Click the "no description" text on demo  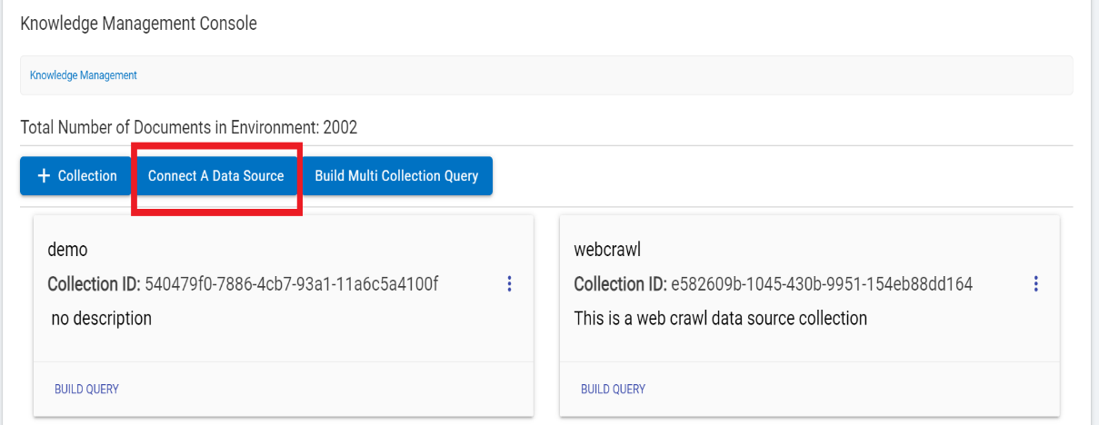click(101, 319)
